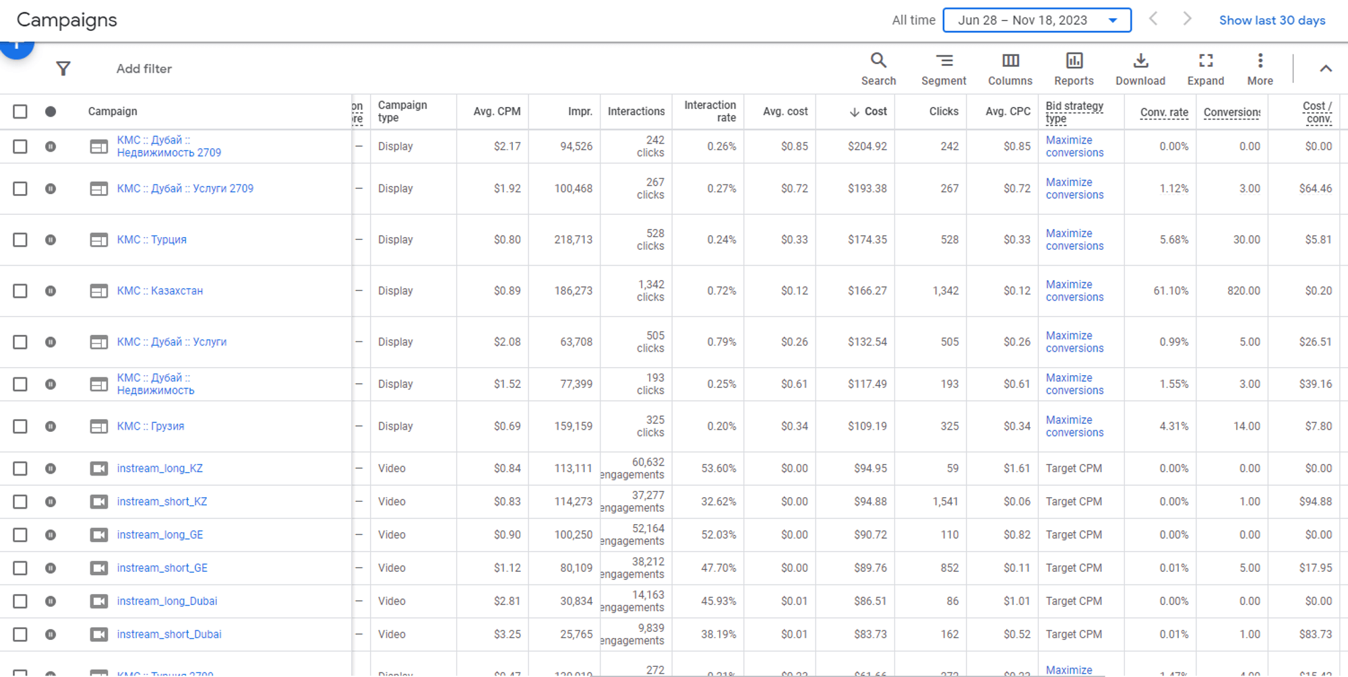This screenshot has height=677, width=1348.
Task: Check the box next to instream_long_KZ
Action: pyautogui.click(x=20, y=468)
